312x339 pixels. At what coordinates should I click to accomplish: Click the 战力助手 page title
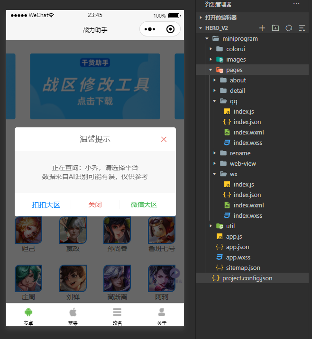point(95,30)
